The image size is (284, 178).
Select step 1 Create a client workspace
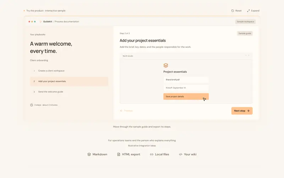[69, 71]
